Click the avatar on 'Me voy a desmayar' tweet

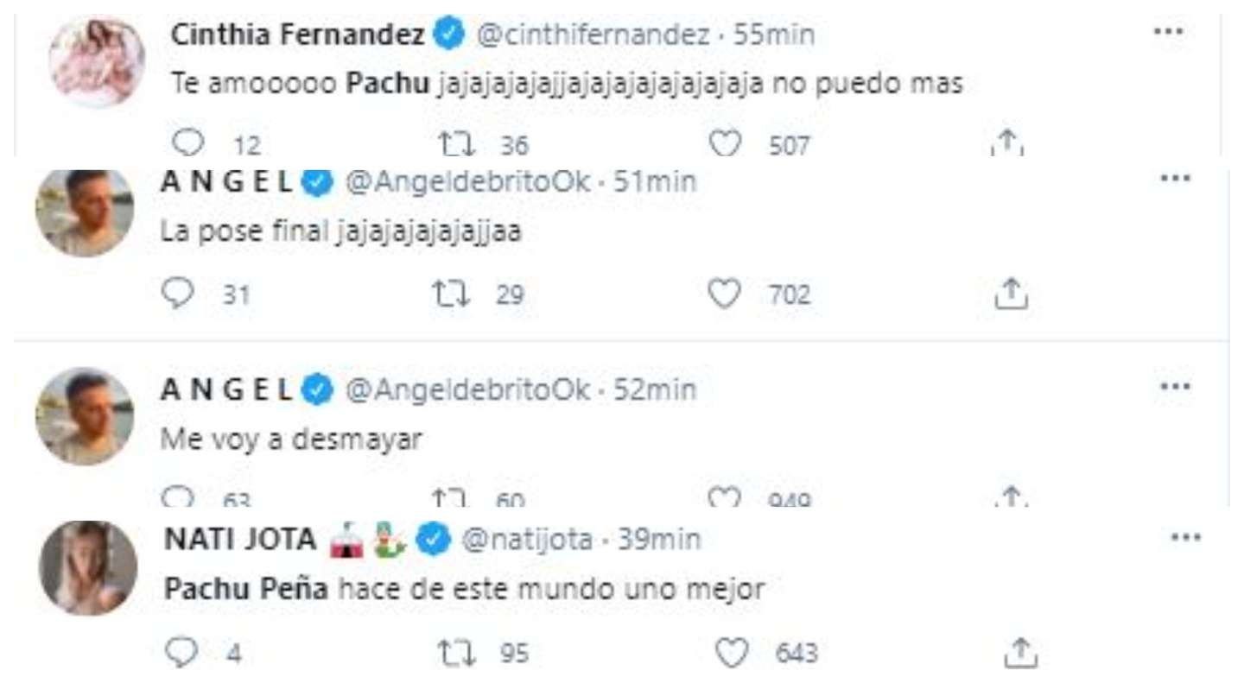tap(84, 416)
